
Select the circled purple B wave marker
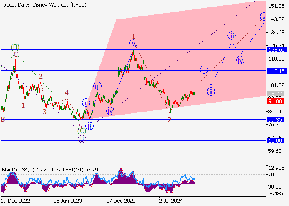(82, 139)
